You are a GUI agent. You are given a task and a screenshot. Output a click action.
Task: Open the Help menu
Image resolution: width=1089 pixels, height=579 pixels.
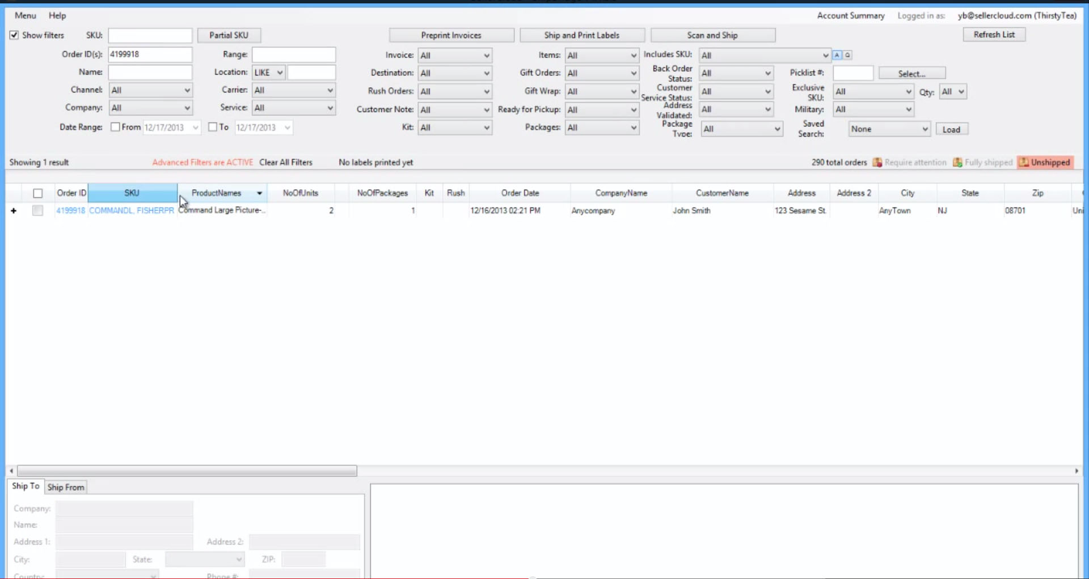pos(57,15)
